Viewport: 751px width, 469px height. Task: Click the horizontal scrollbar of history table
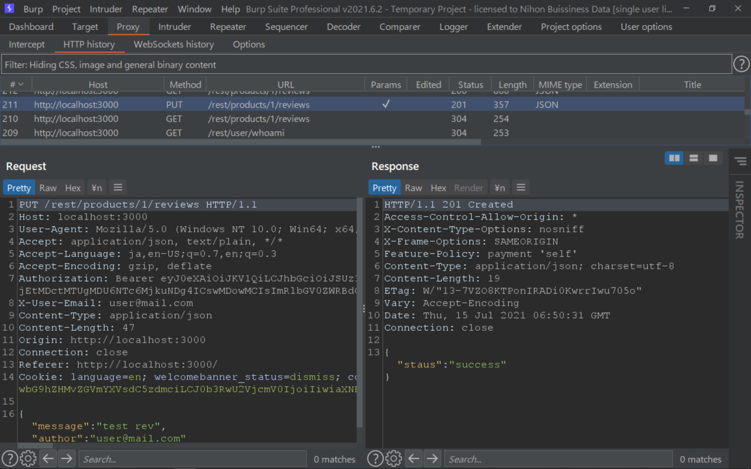coord(241,142)
